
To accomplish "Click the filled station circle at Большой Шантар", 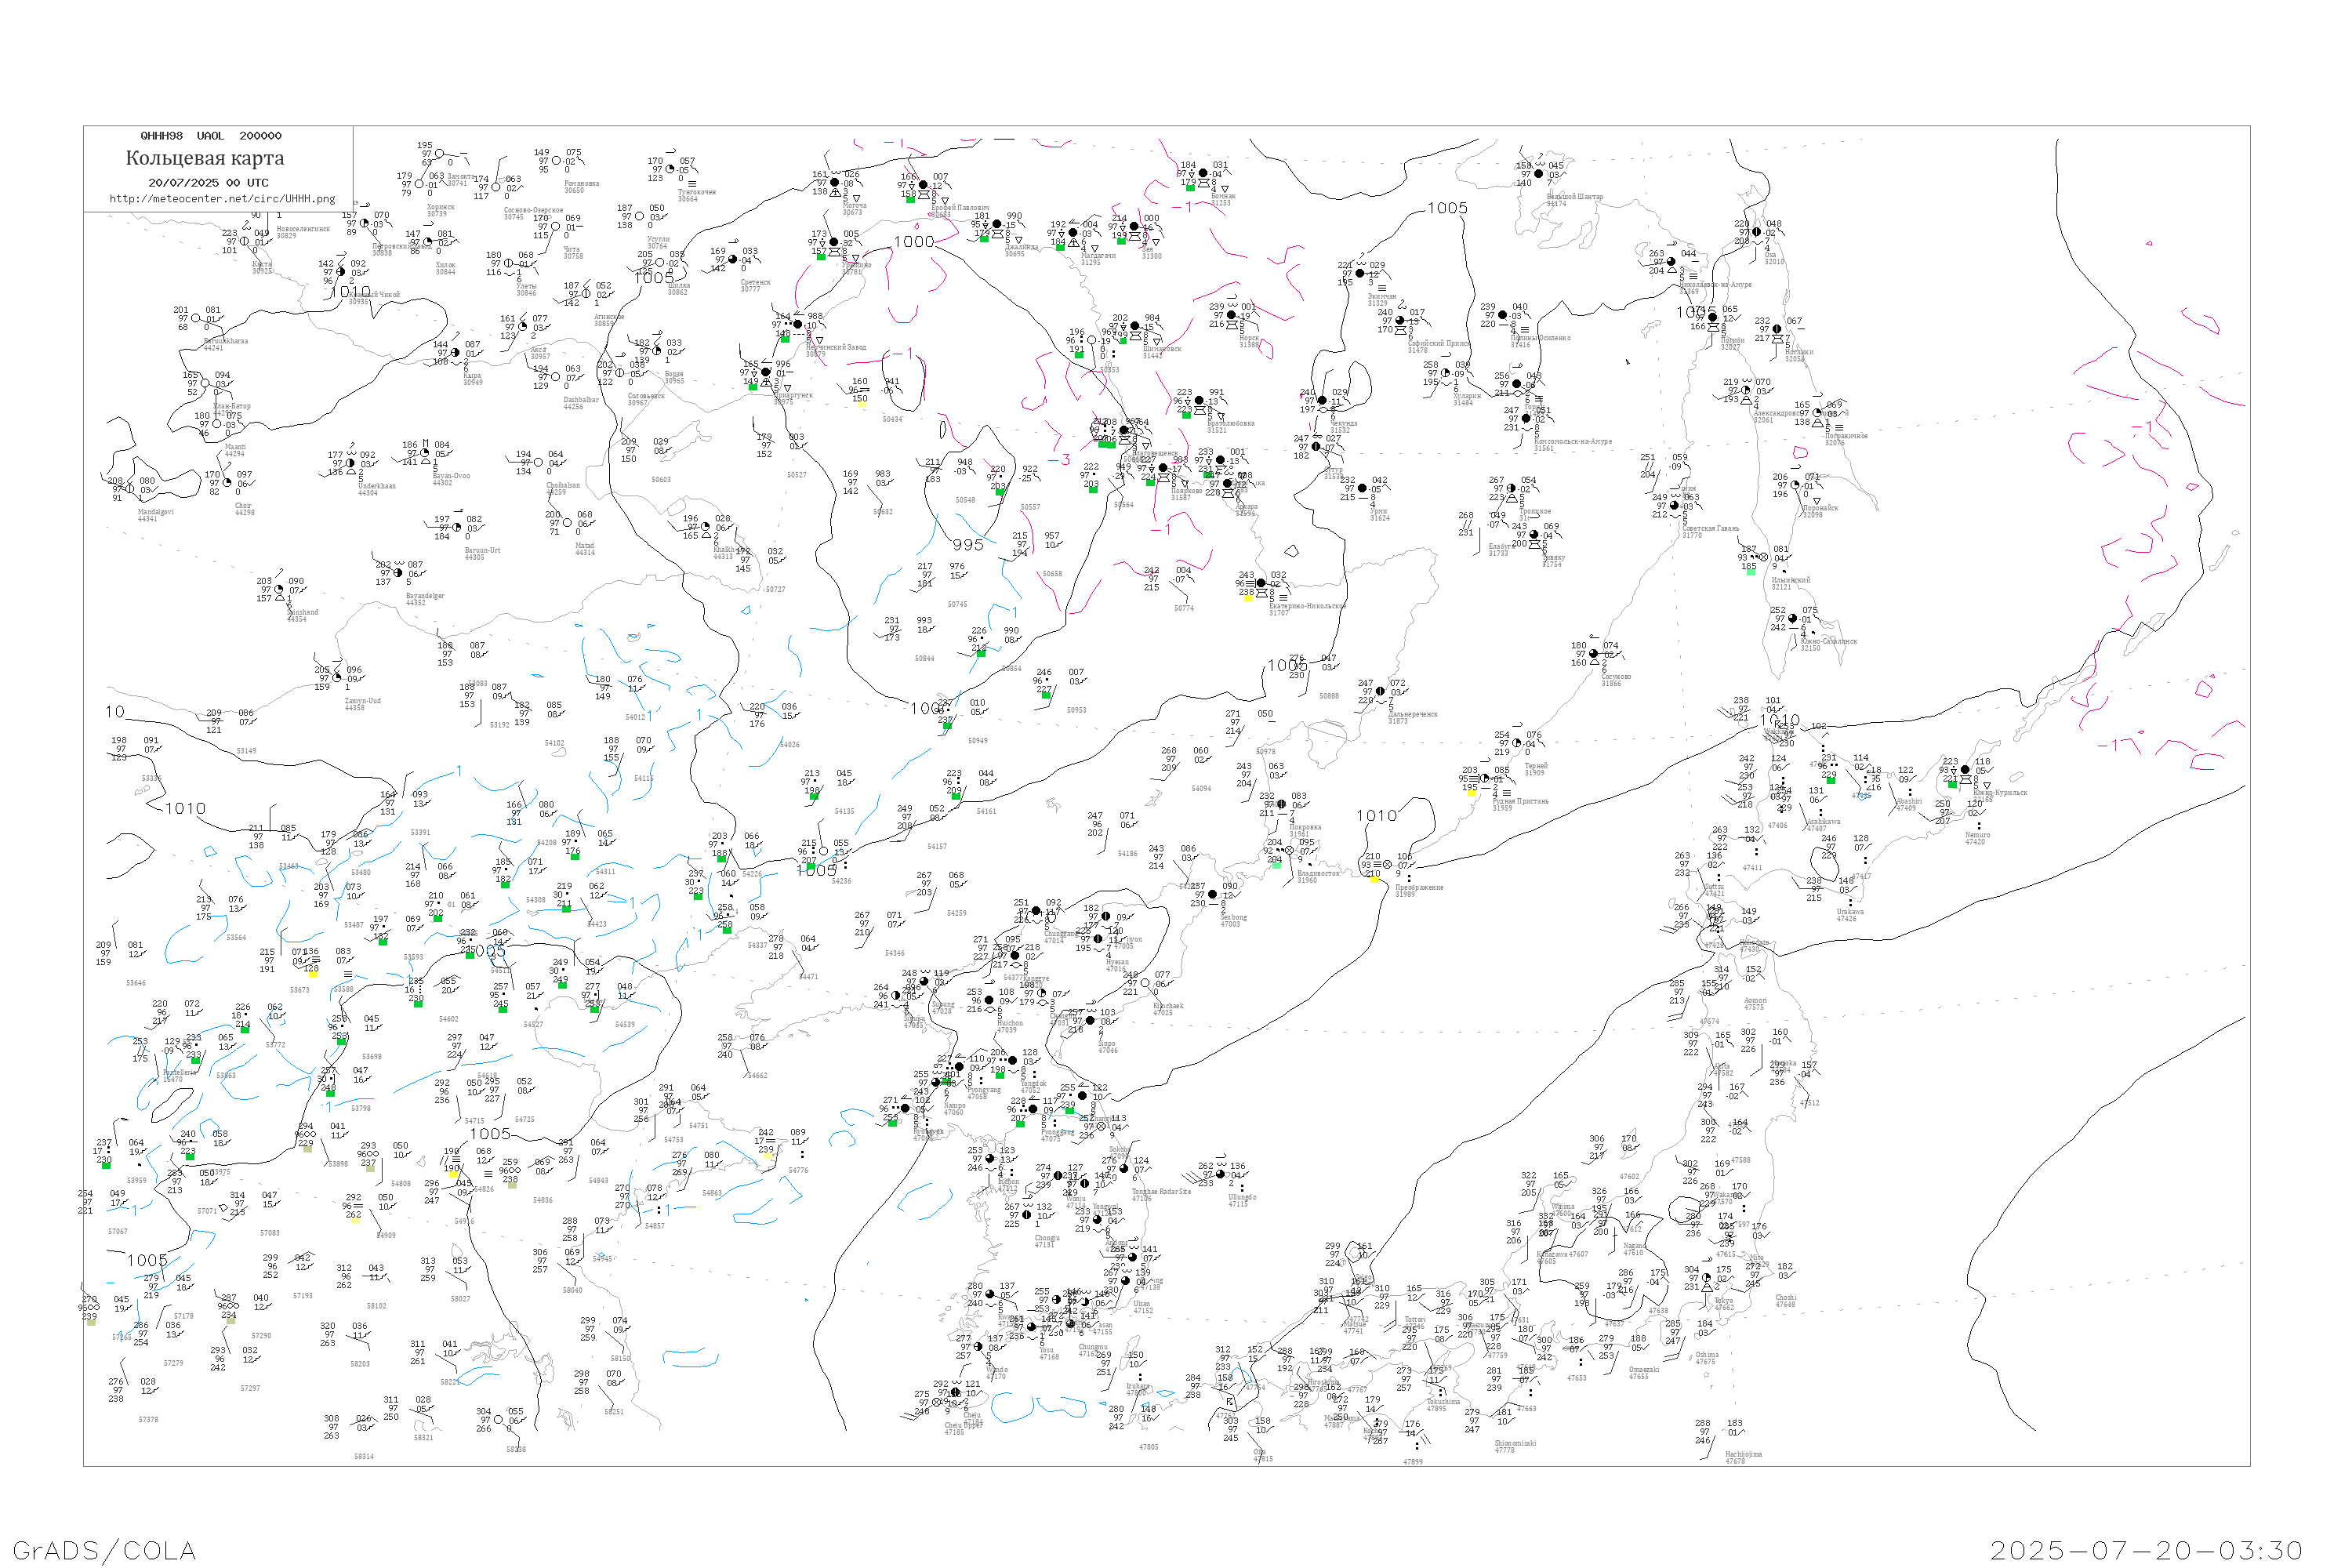I will (x=1539, y=174).
